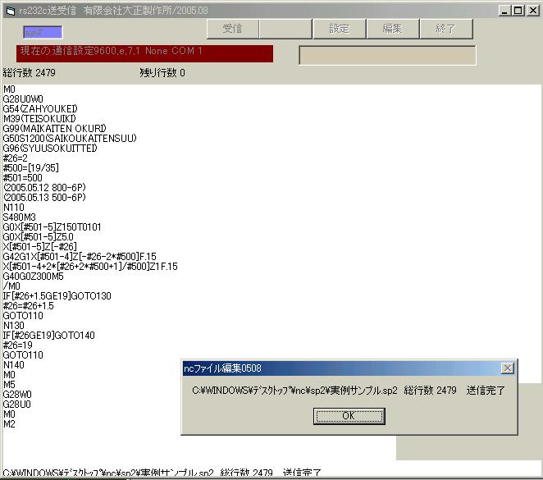Image resolution: width=543 pixels, height=480 pixels.
Task: Open 設定 settings
Action: (x=339, y=29)
